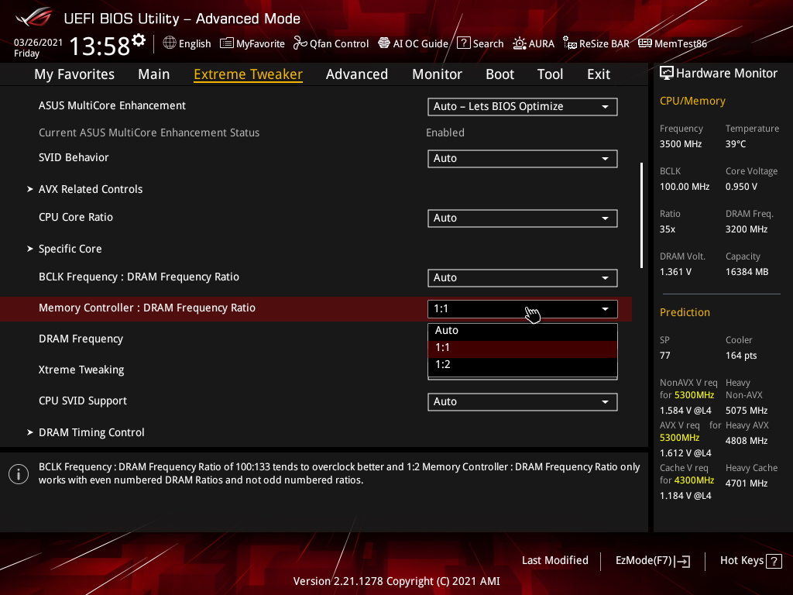Open Qfan Control fan icon
The image size is (793, 595).
coord(300,43)
